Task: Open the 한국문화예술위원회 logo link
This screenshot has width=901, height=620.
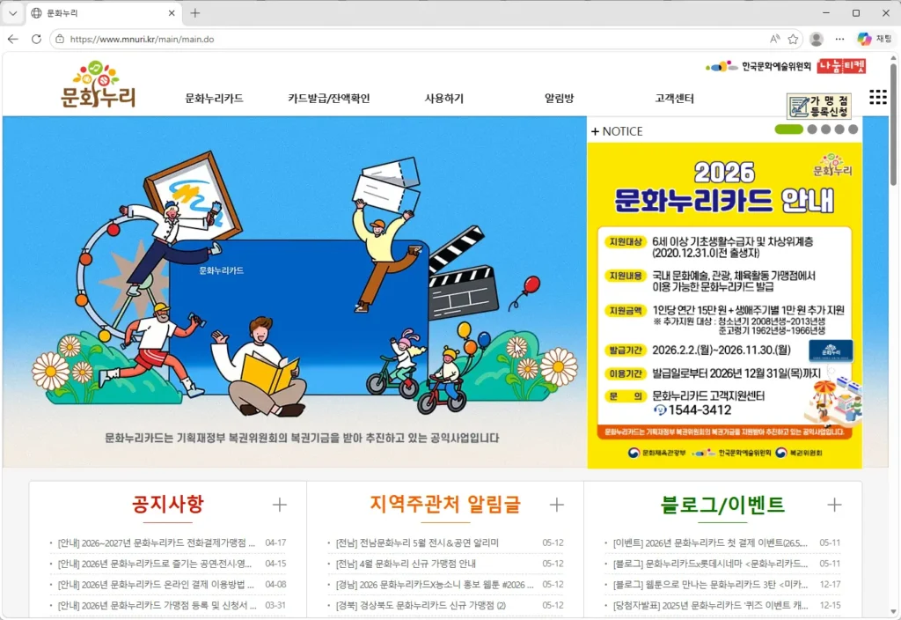Action: pos(758,66)
